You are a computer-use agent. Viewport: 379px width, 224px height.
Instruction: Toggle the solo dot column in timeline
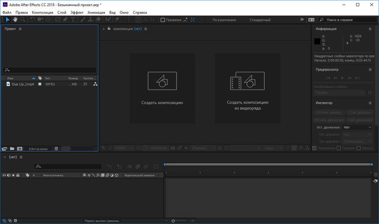13,175
